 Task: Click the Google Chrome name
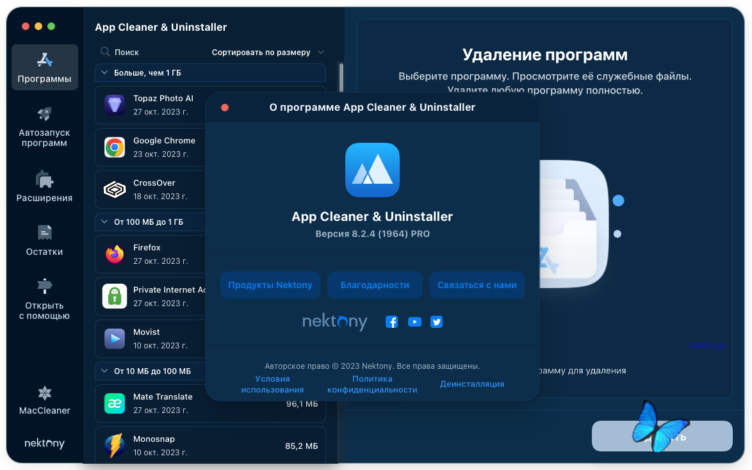(164, 140)
